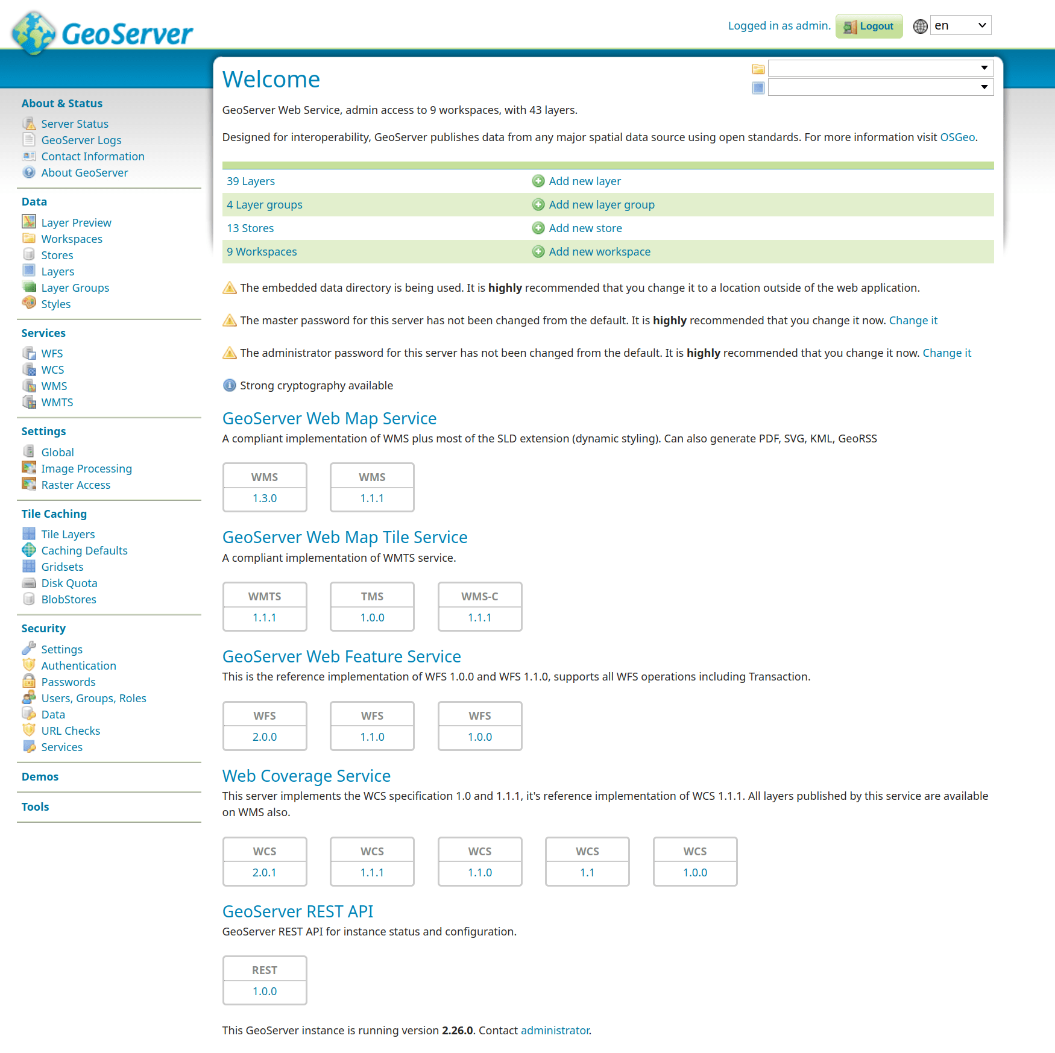This screenshot has width=1055, height=1053.
Task: Open the WCS service settings page
Action: [52, 369]
